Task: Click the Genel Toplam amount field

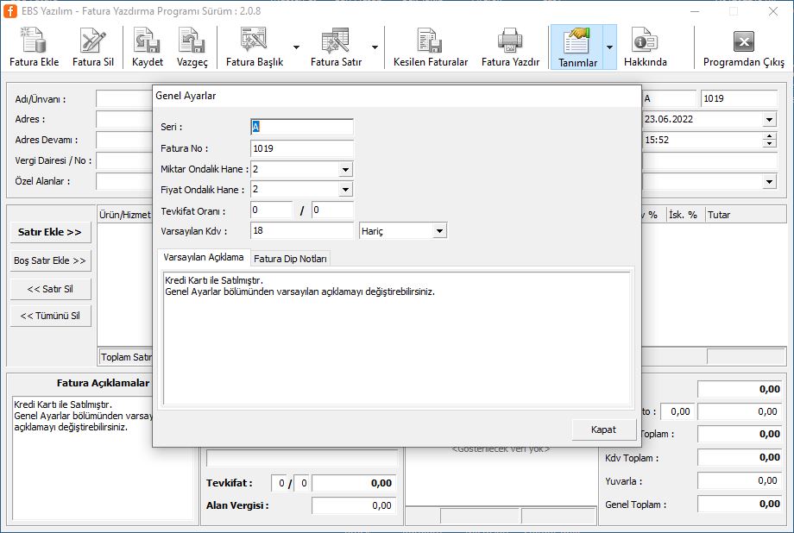Action: tap(739, 505)
